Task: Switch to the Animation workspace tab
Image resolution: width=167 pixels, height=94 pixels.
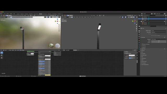Action: point(45,14)
